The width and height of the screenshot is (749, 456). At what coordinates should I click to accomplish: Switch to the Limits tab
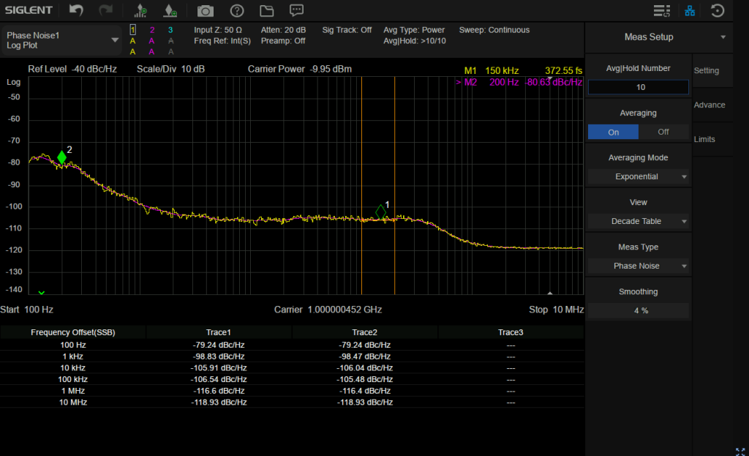point(705,139)
